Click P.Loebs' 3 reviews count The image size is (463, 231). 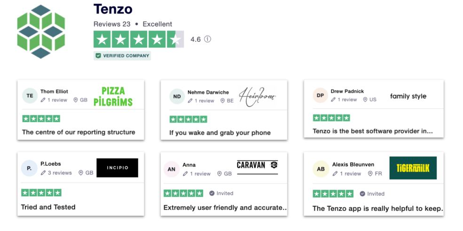tap(56, 173)
